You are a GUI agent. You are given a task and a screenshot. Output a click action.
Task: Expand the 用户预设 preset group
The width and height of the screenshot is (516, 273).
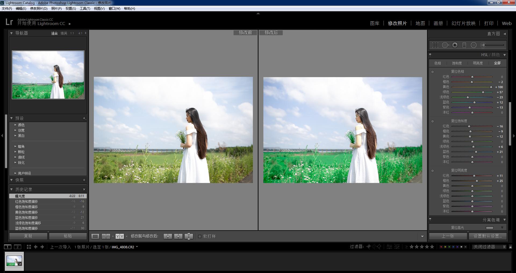pyautogui.click(x=15, y=173)
